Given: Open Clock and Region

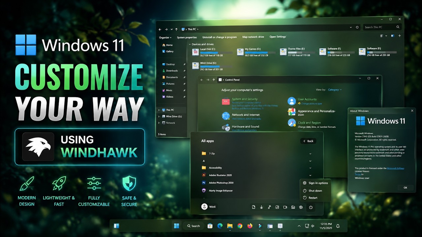Looking at the screenshot, I should 309,122.
